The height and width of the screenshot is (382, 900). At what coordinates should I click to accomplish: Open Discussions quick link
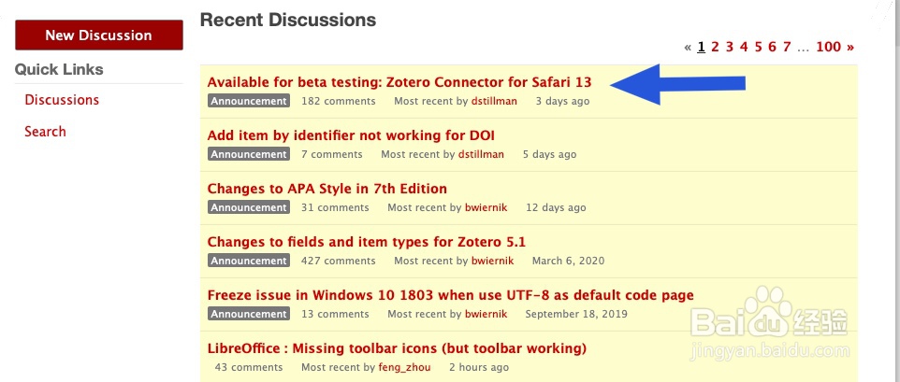pos(62,100)
